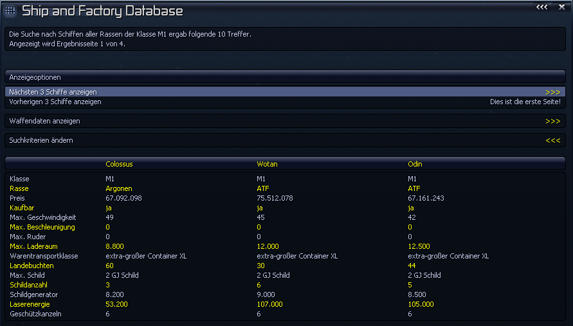Click Wotan laser energy 107.000
573x326 pixels.
tap(269, 304)
